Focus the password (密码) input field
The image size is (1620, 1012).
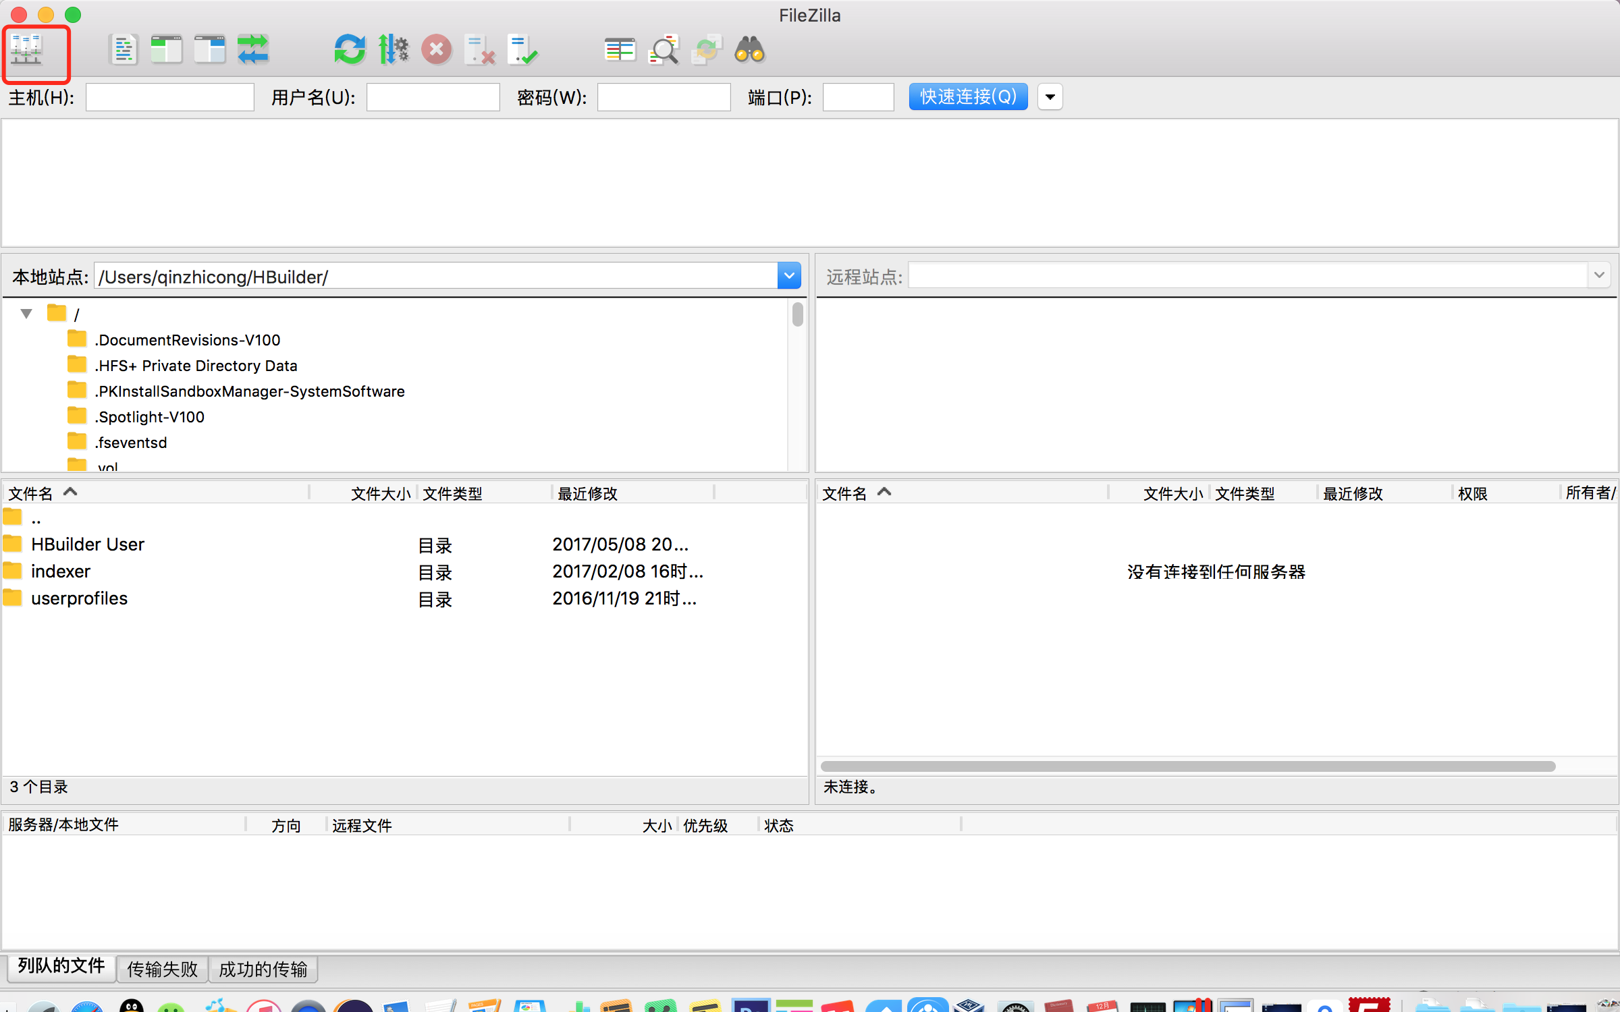tap(664, 97)
